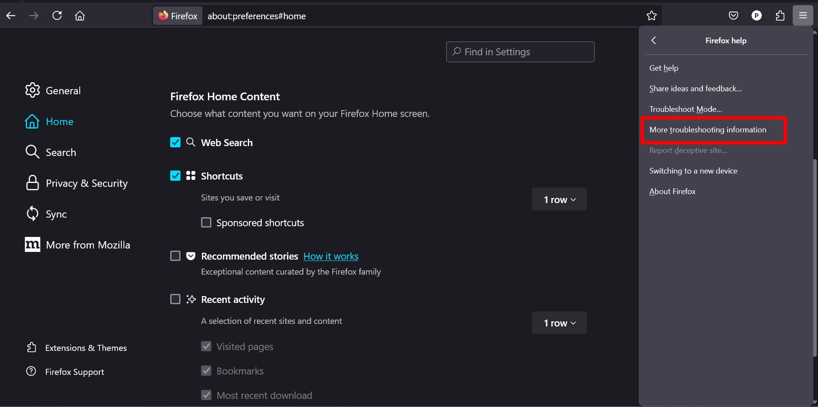Open the About Firefox menu item
818x407 pixels.
tap(672, 192)
